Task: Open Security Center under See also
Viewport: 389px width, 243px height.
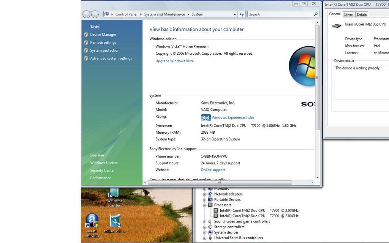Action: 103,170
